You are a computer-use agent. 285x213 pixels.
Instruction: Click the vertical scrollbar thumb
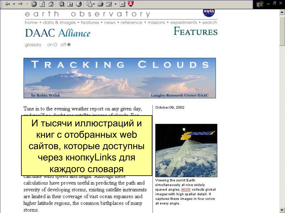282,31
